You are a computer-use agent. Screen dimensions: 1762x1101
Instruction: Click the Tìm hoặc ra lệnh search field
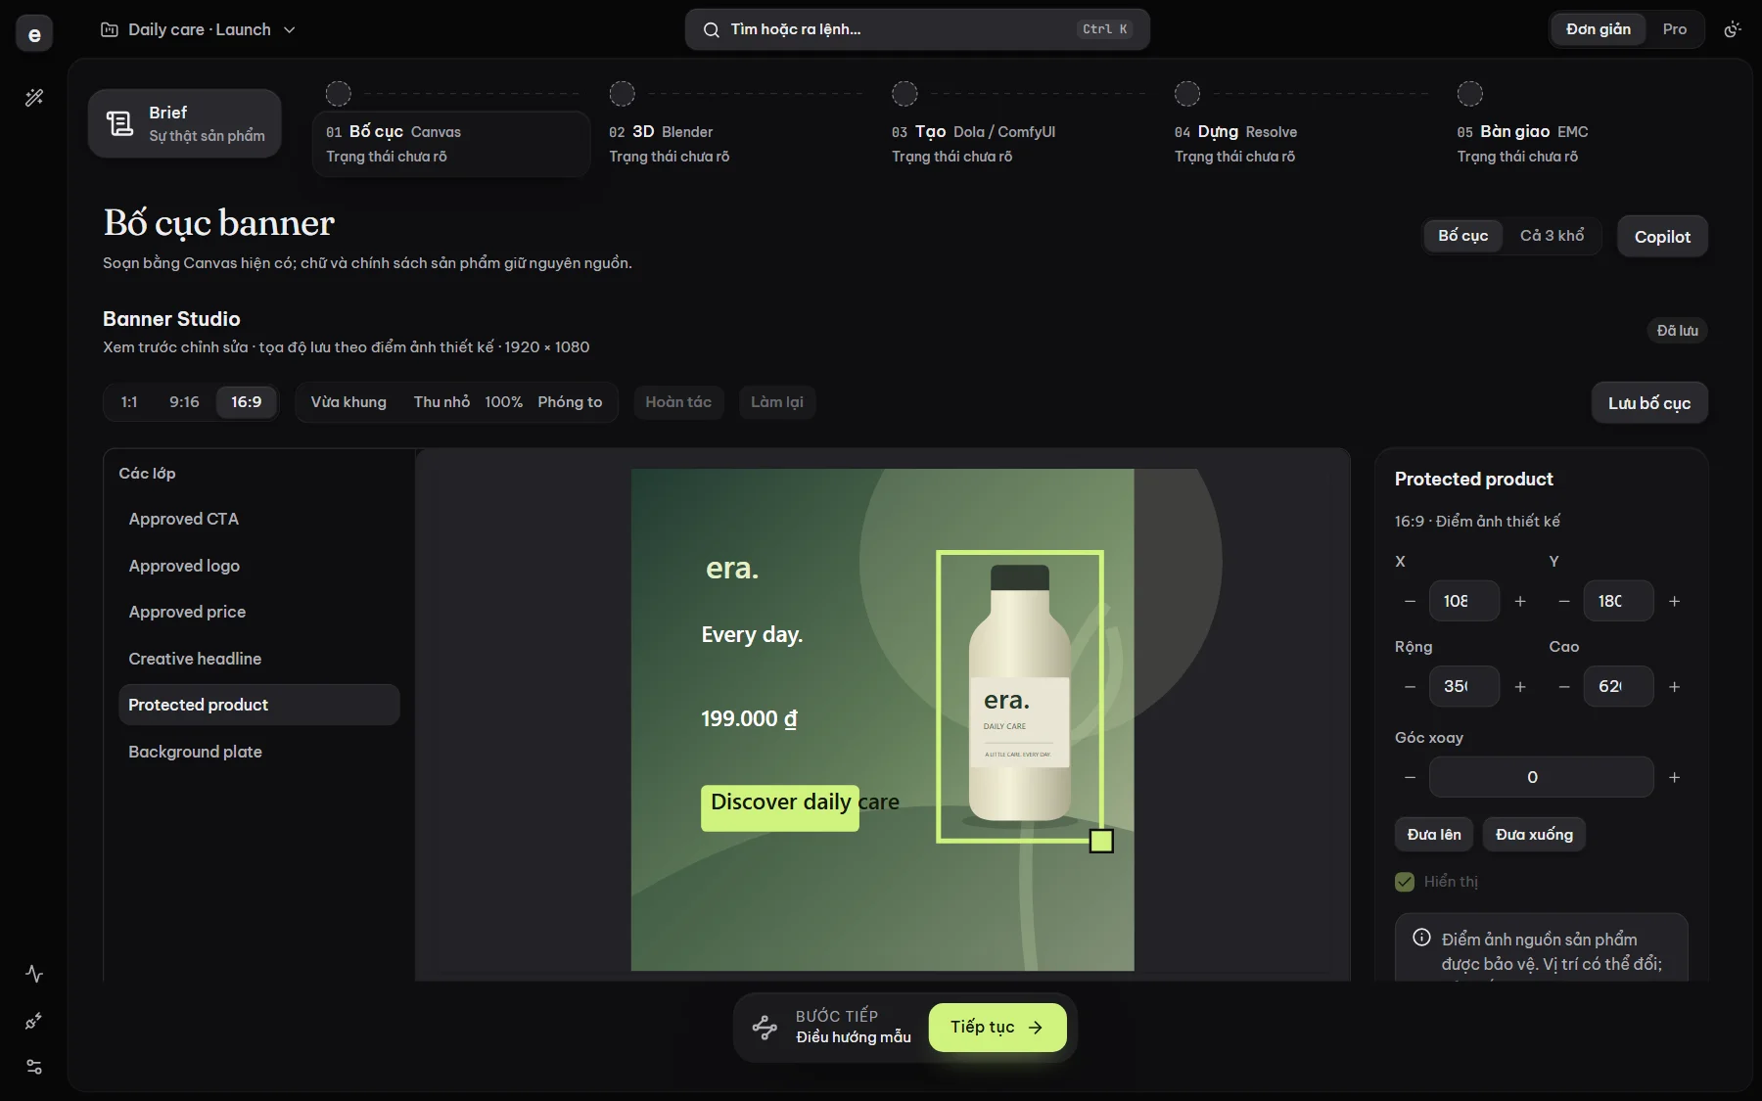pos(917,29)
